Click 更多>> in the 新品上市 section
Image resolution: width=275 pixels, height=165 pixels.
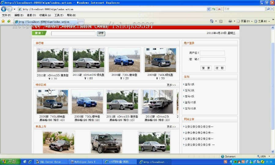tap(171, 127)
